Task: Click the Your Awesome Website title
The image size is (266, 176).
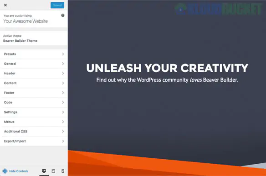Action: [x=26, y=21]
